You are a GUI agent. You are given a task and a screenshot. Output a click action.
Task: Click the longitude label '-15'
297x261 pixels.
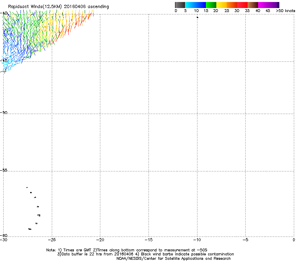tap(148, 240)
